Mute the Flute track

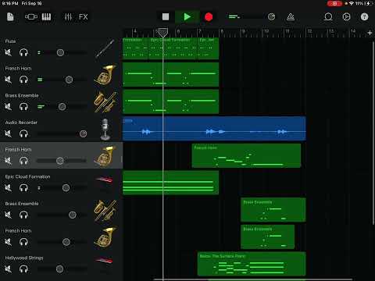click(9, 52)
